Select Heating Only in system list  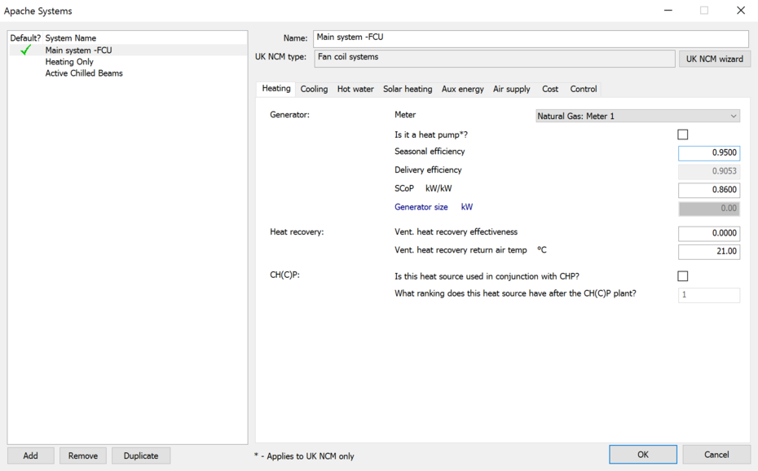(x=69, y=62)
